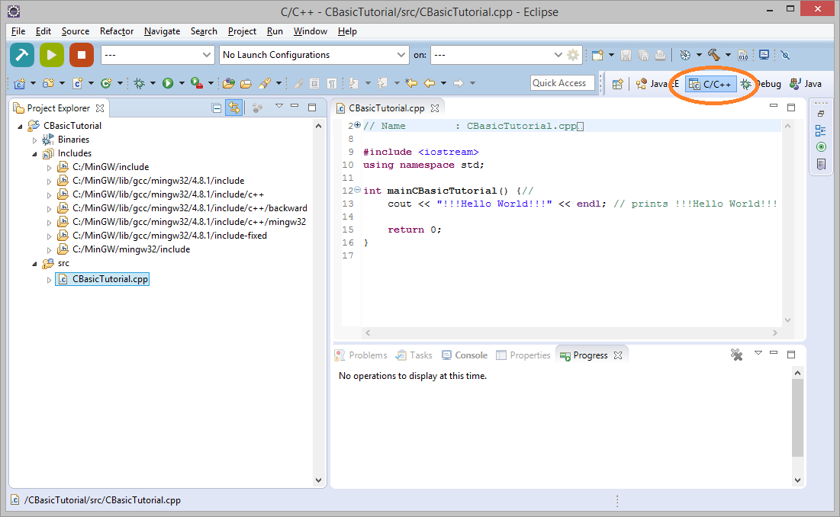Close the Progress view tab
The width and height of the screenshot is (840, 517).
coord(618,355)
